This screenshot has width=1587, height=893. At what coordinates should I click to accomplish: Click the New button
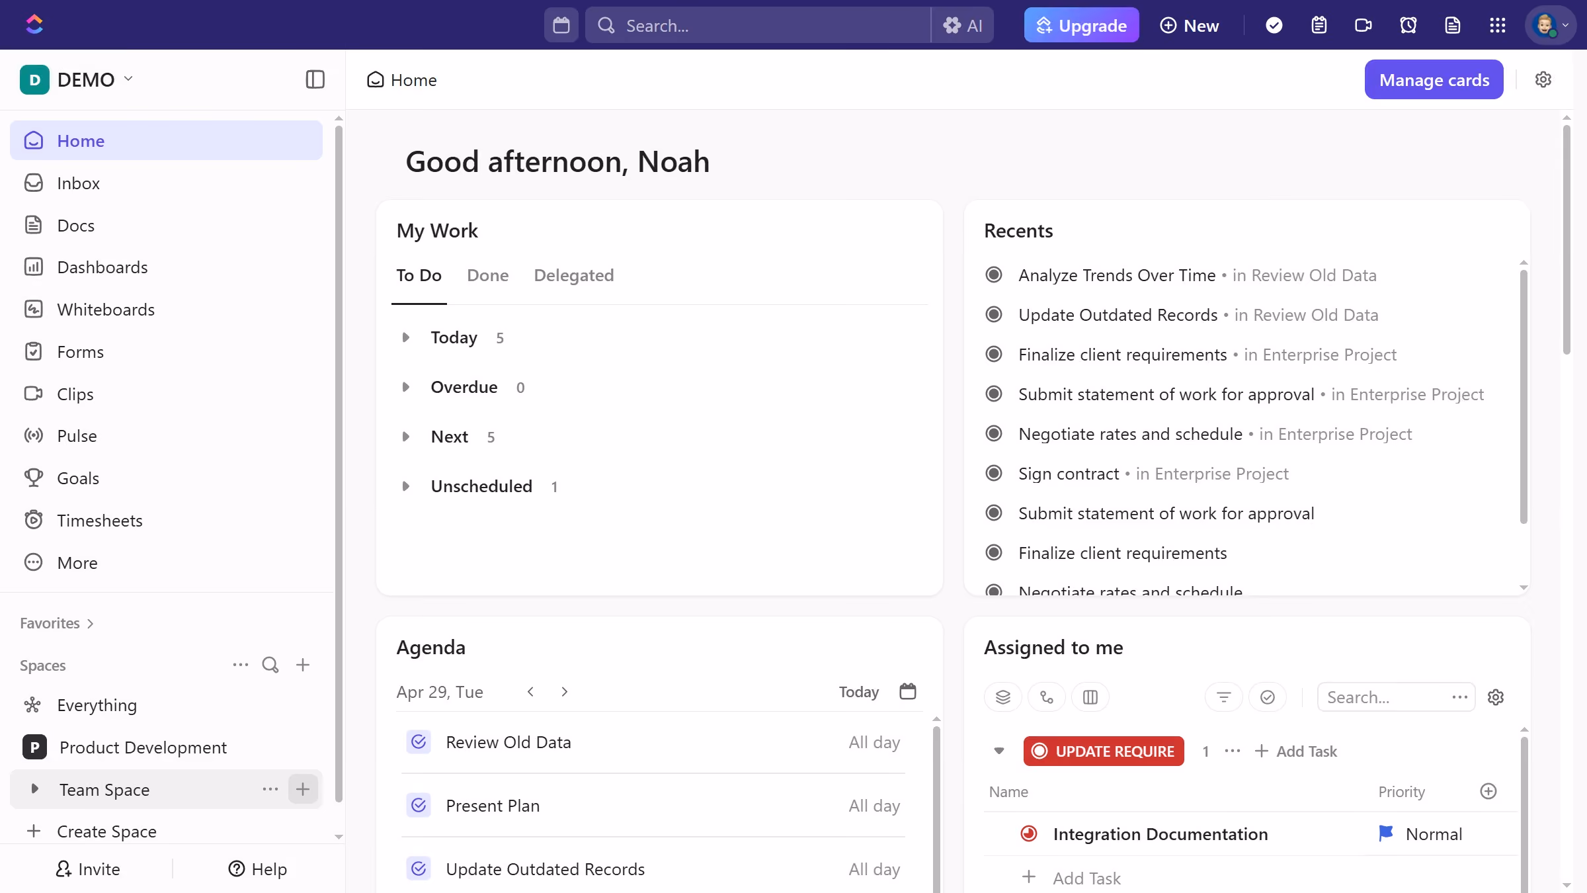tap(1190, 25)
